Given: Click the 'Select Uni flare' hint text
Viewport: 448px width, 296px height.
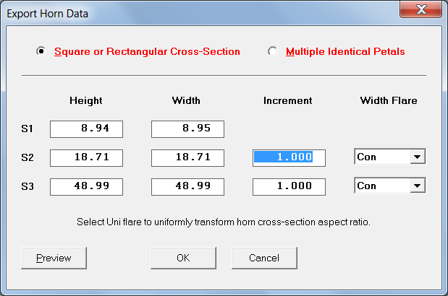Looking at the screenshot, I should [x=224, y=222].
